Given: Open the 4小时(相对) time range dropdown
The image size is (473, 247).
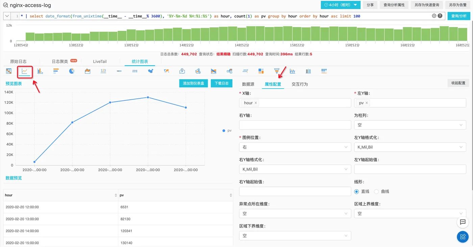Looking at the screenshot, I should (x=340, y=5).
